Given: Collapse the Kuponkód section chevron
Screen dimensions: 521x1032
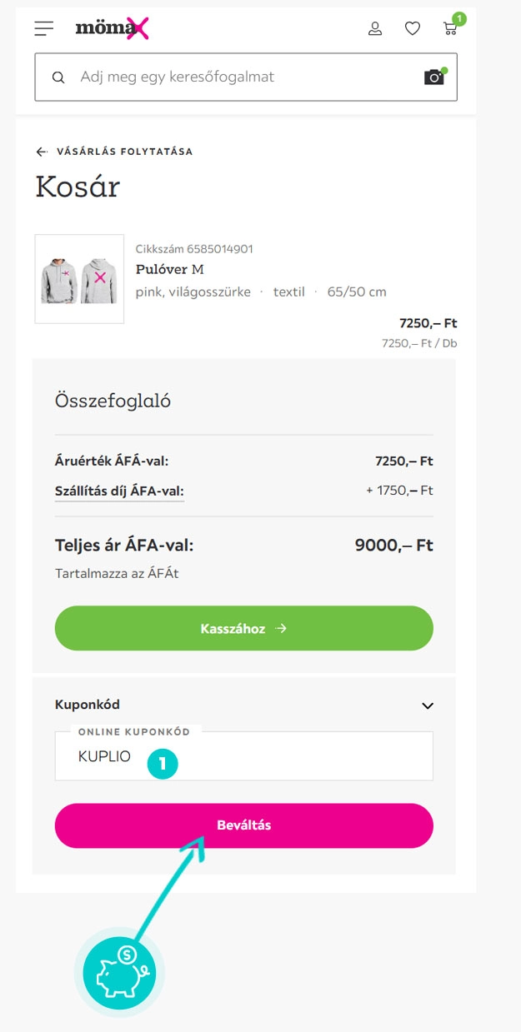Looking at the screenshot, I should tap(428, 705).
